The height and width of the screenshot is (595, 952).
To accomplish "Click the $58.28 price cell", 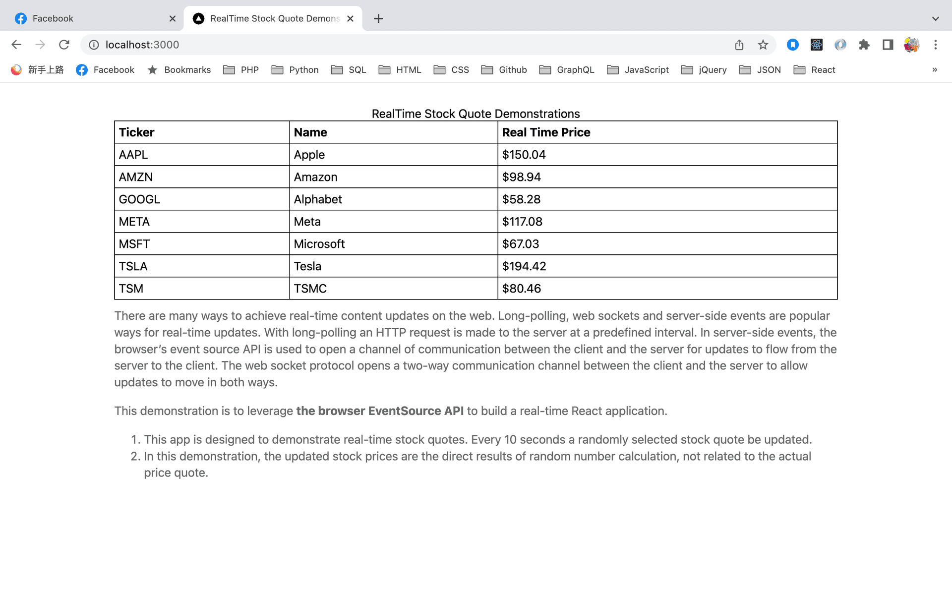I will click(x=667, y=199).
